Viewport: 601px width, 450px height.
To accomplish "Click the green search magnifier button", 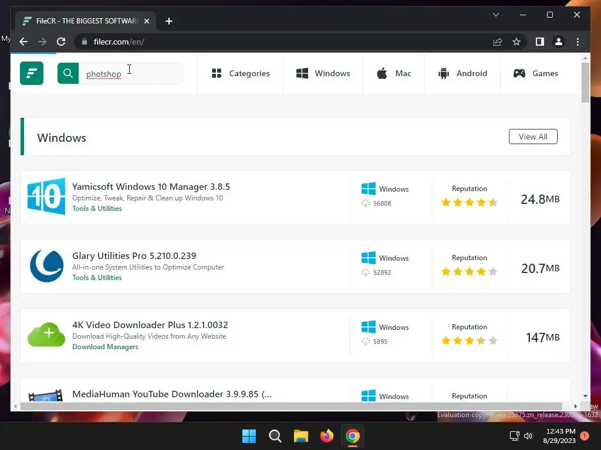I will click(x=68, y=73).
